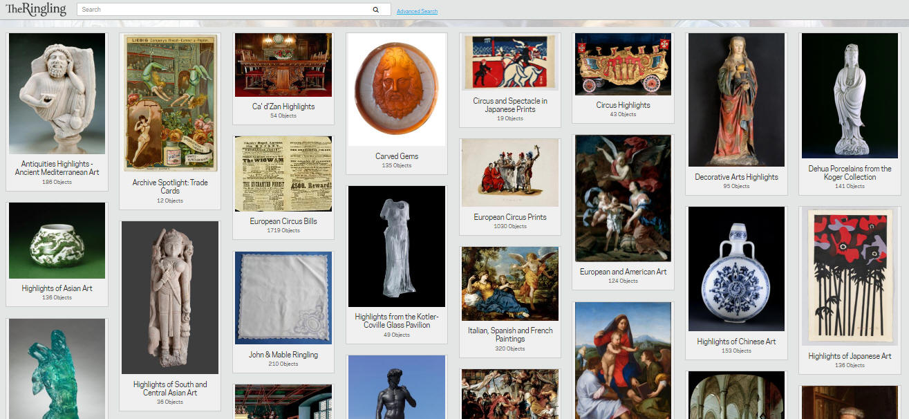The height and width of the screenshot is (419, 909).
Task: Open Highlights of Japanese Art print image
Action: coord(850,277)
